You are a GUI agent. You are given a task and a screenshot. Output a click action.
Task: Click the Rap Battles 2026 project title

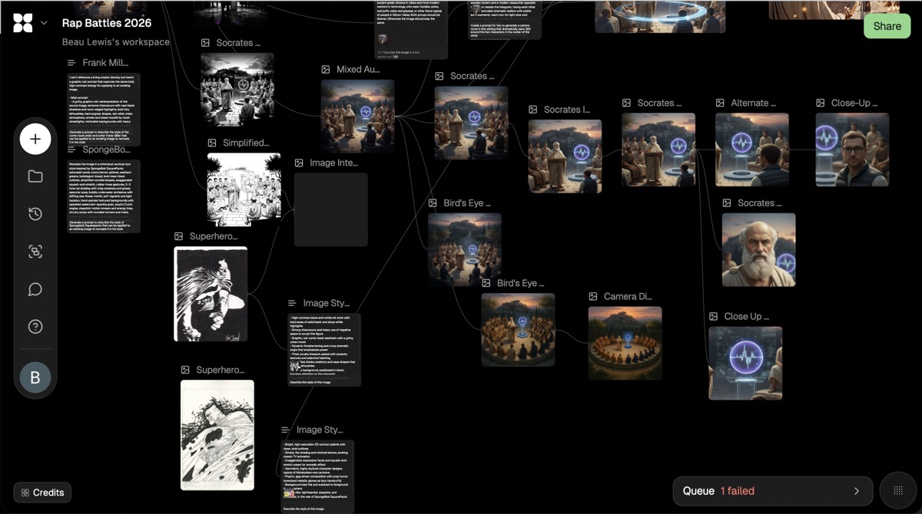click(107, 23)
